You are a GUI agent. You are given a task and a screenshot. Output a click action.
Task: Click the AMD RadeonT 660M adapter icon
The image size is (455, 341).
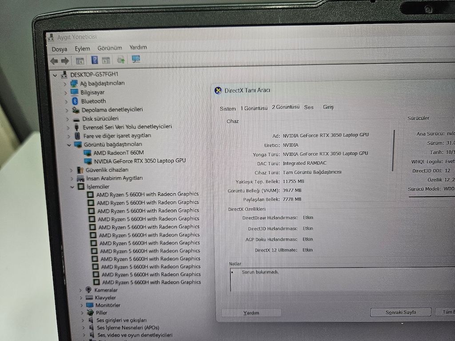tap(88, 153)
